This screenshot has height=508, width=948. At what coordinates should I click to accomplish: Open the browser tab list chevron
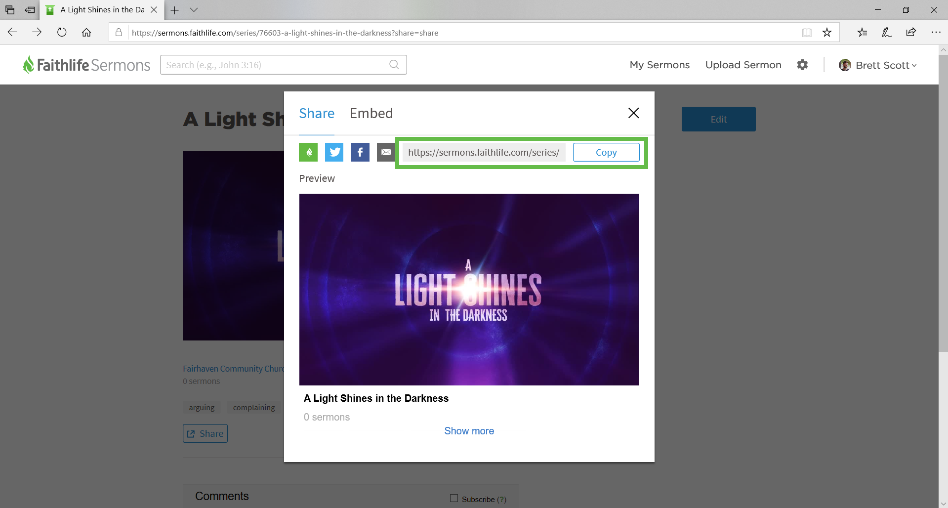tap(194, 10)
